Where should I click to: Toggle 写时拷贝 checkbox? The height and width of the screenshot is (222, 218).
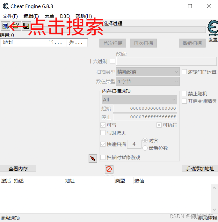103,133
